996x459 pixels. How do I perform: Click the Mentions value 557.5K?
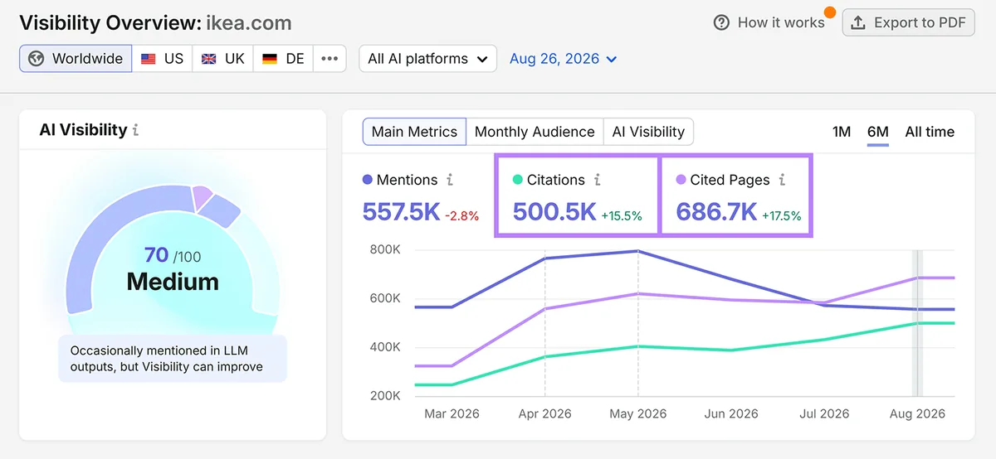click(401, 212)
